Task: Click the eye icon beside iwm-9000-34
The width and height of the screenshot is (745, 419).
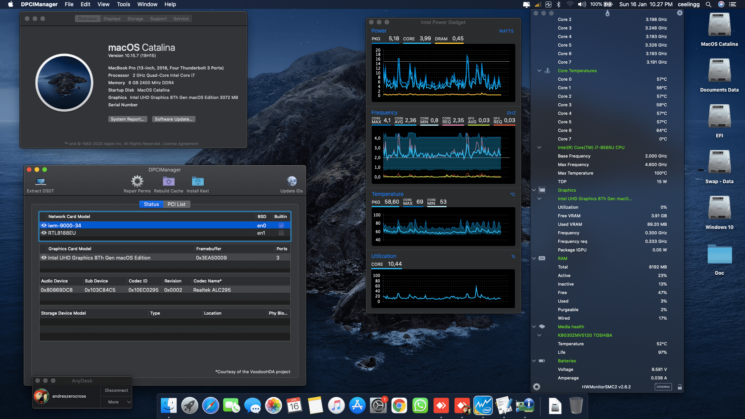Action: pyautogui.click(x=44, y=225)
